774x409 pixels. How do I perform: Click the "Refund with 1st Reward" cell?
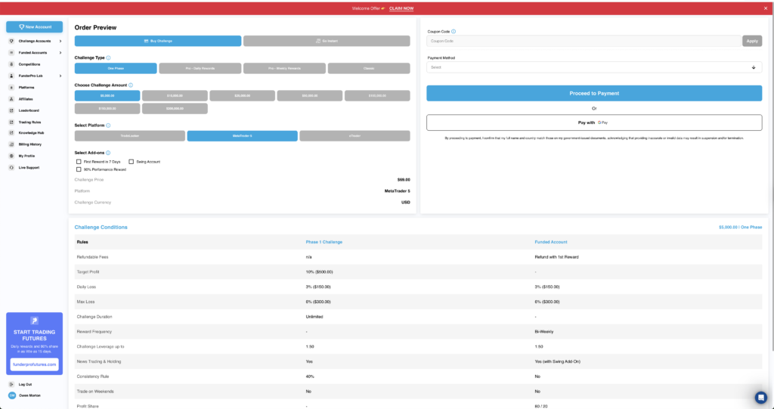[556, 257]
